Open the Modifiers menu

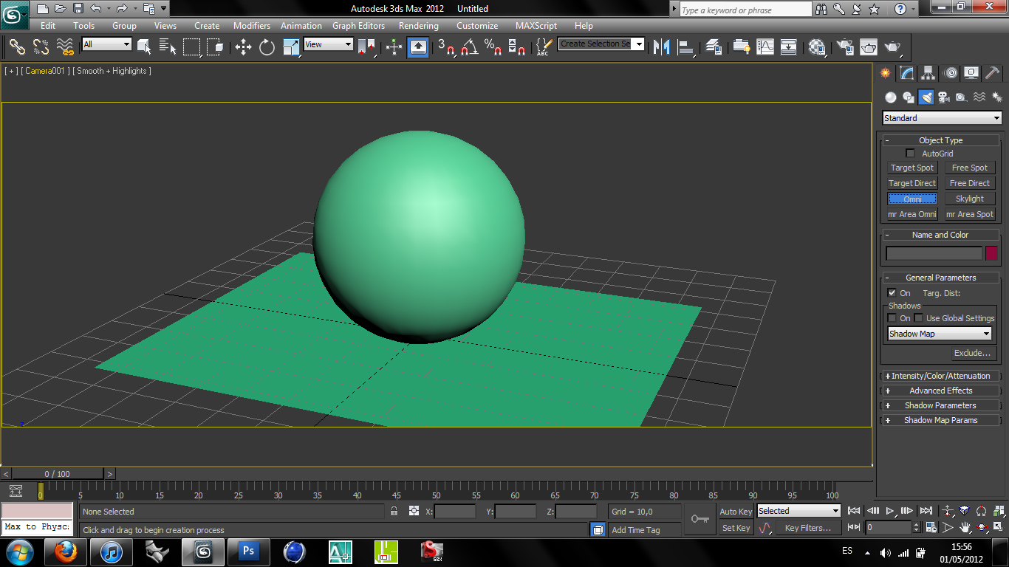coord(251,26)
